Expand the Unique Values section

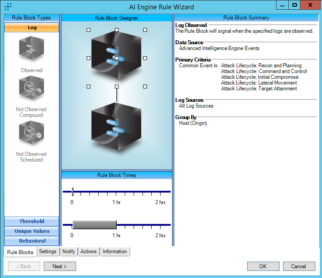(x=31, y=231)
